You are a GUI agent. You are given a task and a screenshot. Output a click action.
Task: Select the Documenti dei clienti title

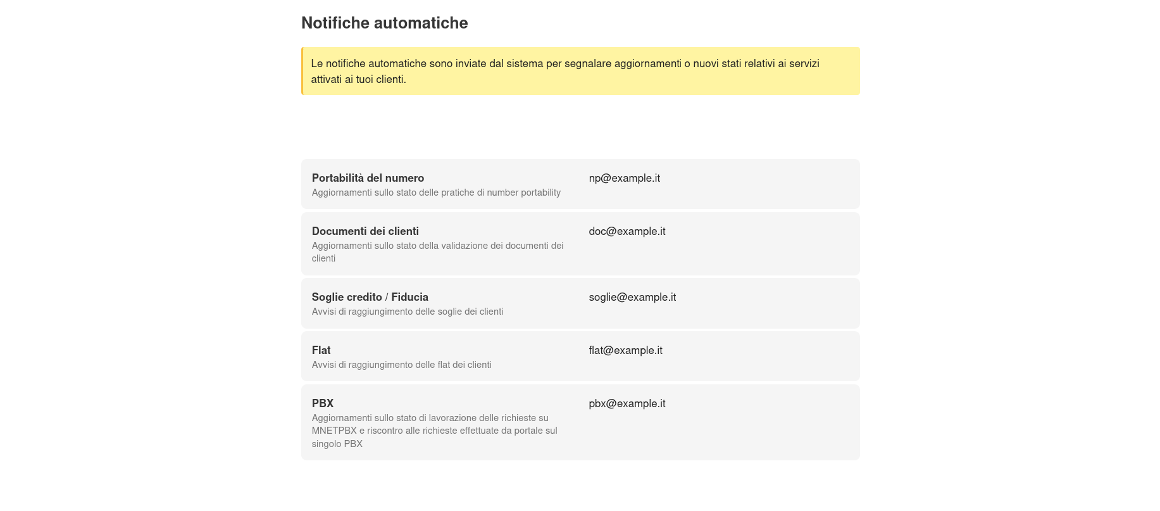(x=365, y=231)
